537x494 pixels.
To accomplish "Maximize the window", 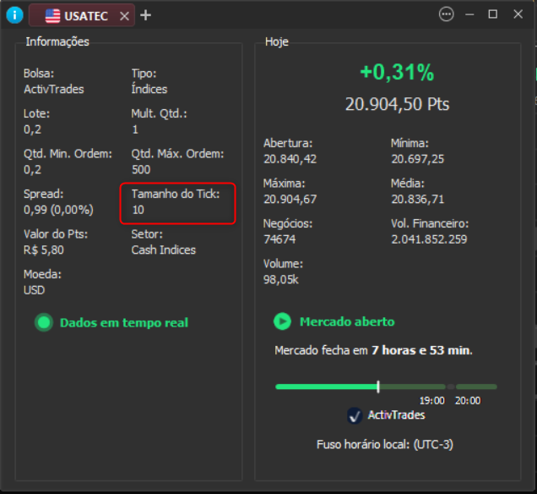I will [493, 14].
